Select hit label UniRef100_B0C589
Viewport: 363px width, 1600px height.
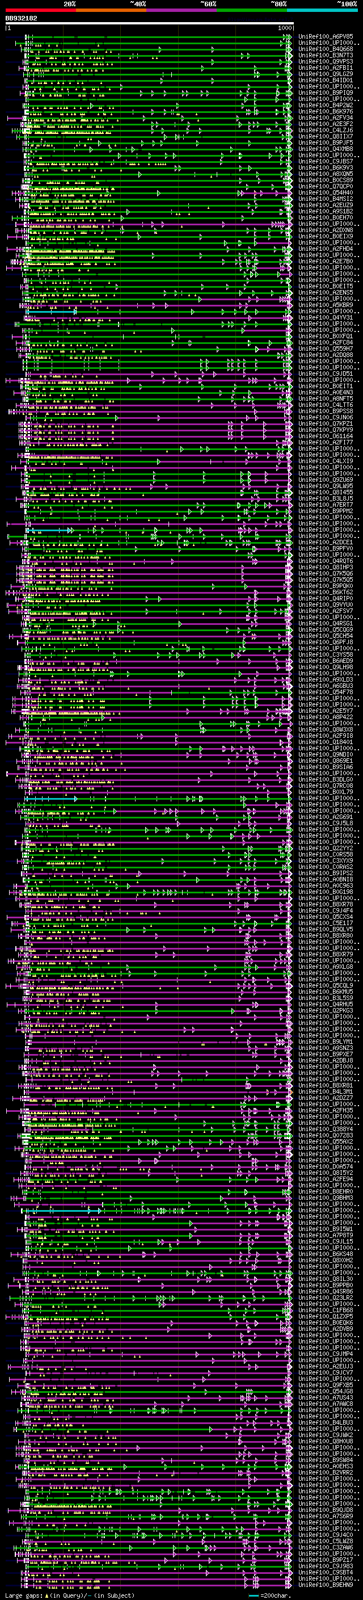[x=326, y=180]
